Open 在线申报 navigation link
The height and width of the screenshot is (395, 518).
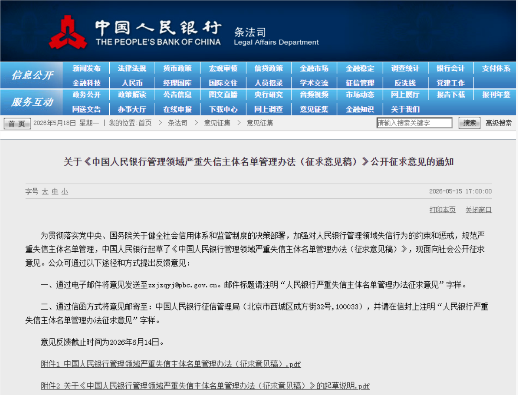(x=177, y=109)
